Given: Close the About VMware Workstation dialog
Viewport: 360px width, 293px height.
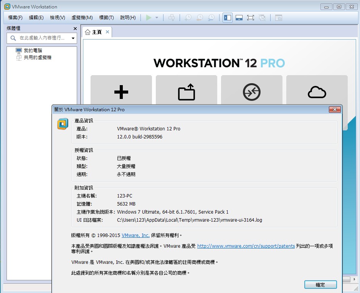Looking at the screenshot, I should click(x=335, y=110).
